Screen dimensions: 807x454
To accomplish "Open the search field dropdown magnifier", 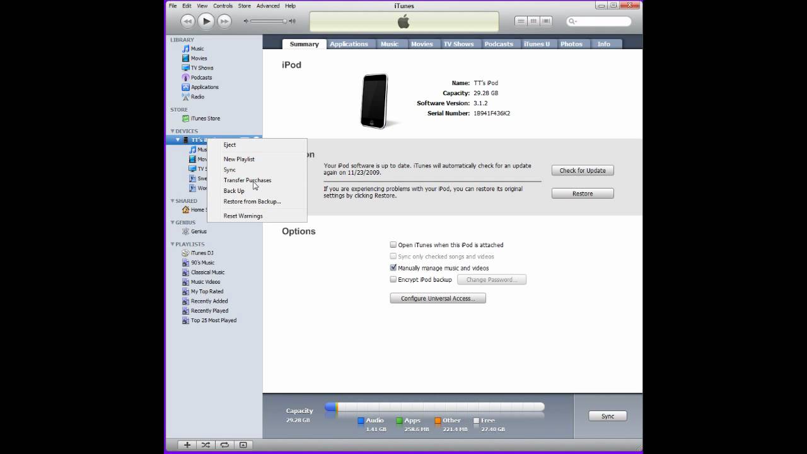I will point(572,21).
